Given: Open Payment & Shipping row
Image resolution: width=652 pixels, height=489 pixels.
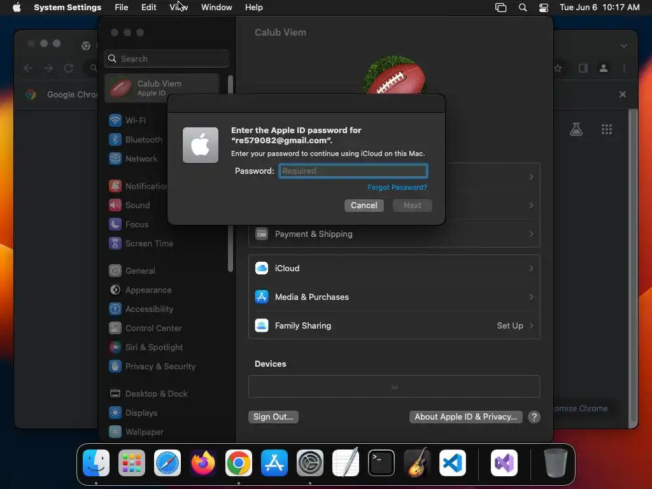Looking at the screenshot, I should (393, 234).
